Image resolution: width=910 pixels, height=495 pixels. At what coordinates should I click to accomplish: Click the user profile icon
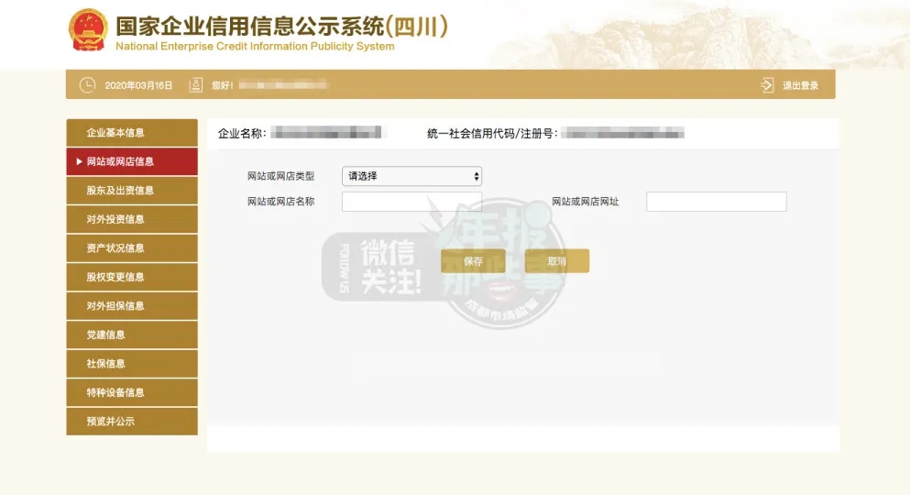(x=195, y=85)
